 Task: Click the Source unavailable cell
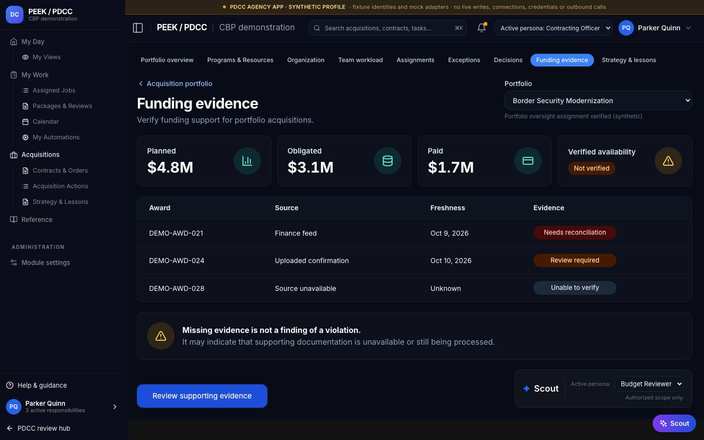306,288
